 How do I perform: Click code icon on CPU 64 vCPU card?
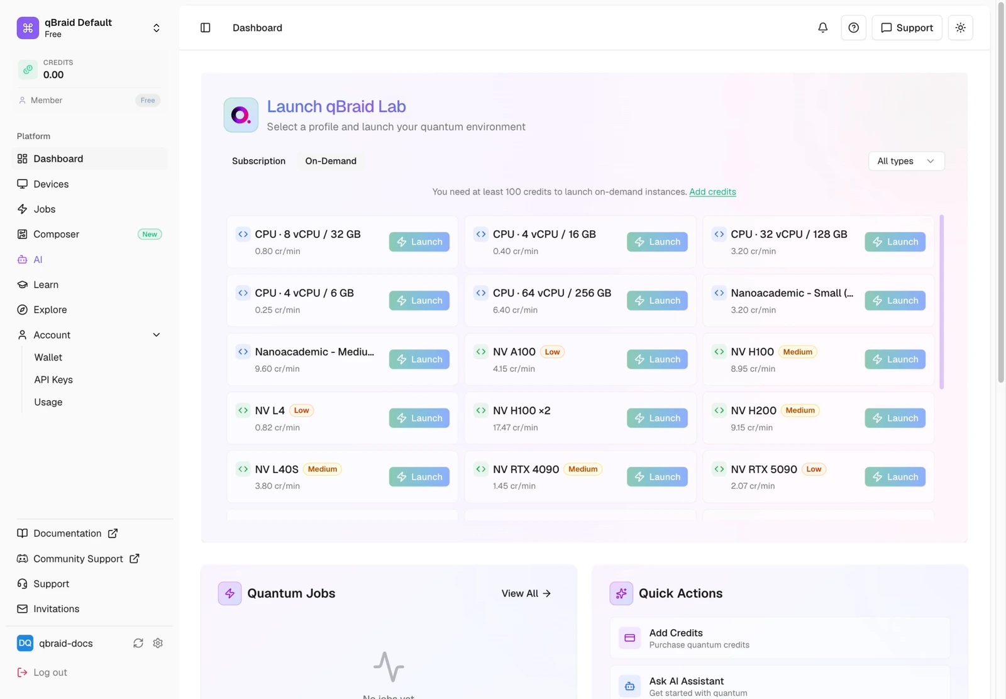click(481, 293)
